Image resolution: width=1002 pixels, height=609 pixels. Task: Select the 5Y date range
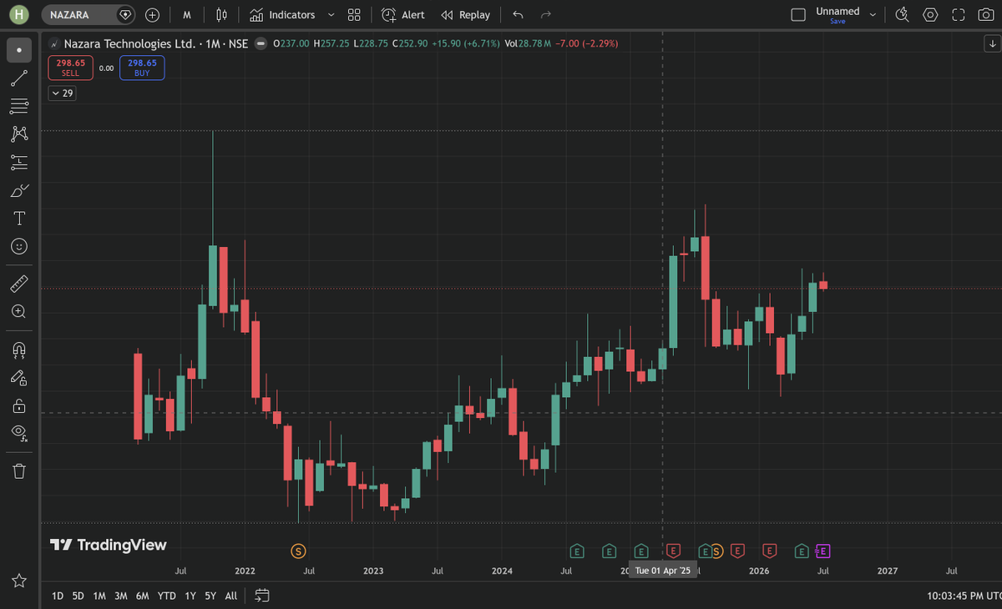[210, 596]
